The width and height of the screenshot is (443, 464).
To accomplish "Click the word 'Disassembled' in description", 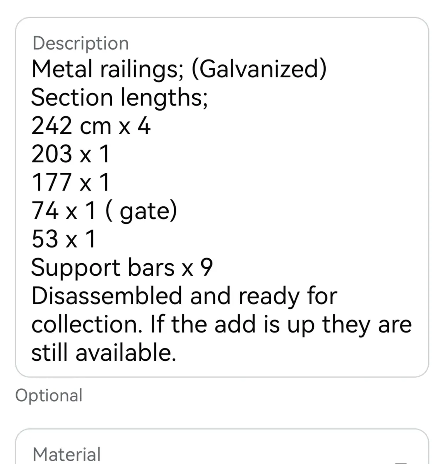I will point(106,296).
